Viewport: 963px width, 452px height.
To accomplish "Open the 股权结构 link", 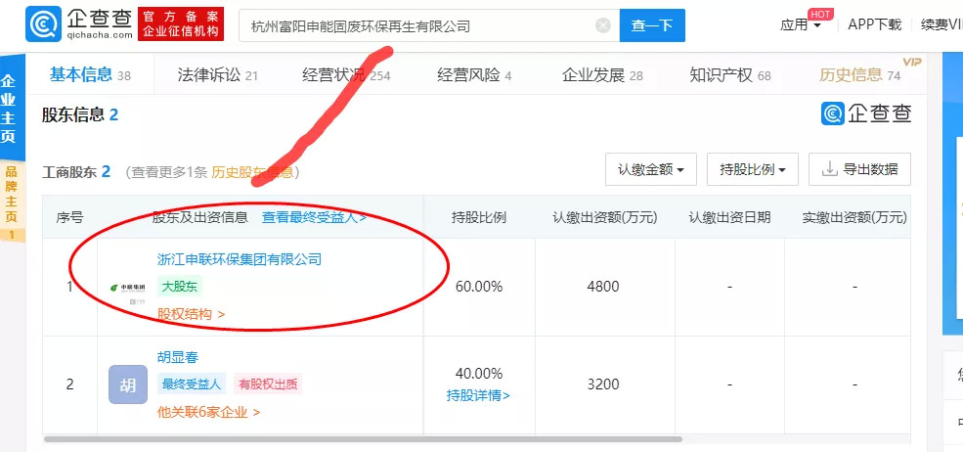I will 191,314.
